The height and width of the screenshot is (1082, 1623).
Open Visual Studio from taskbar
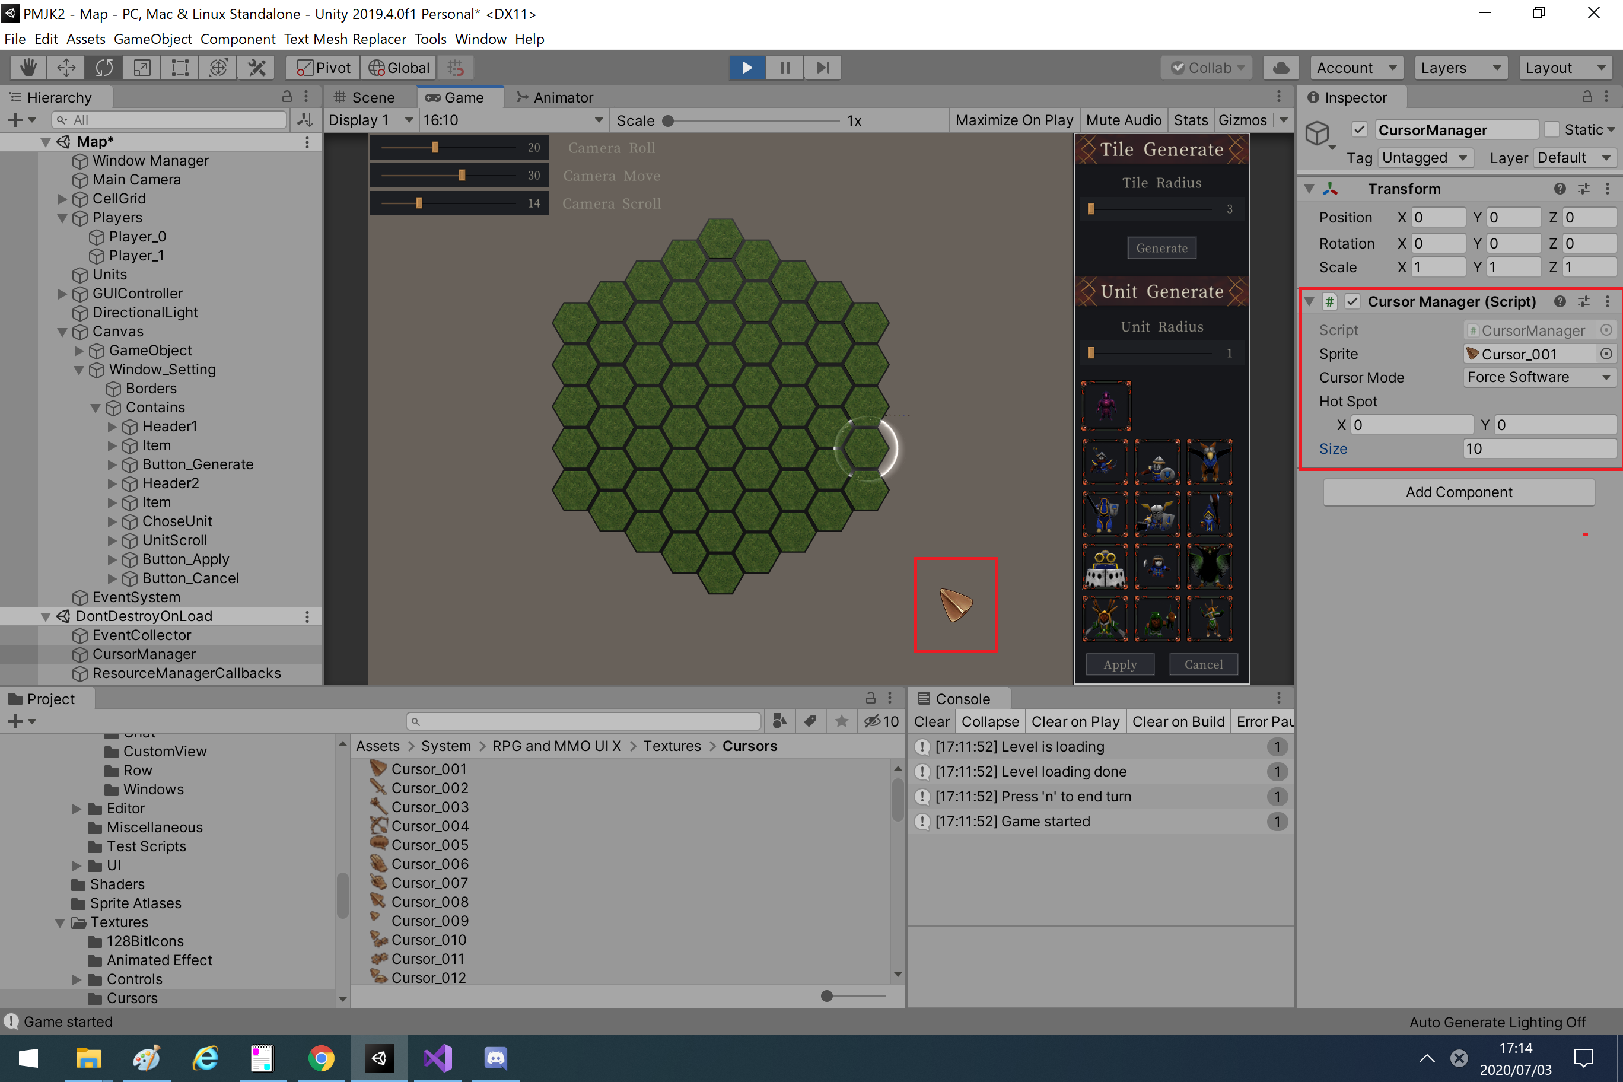coord(438,1058)
